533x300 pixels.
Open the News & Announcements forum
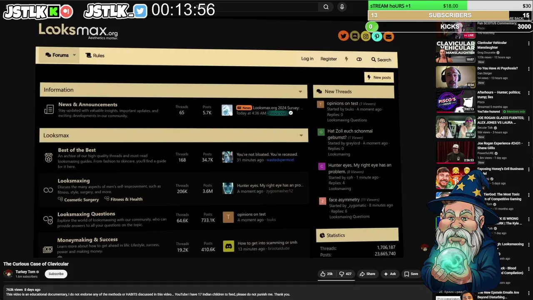(x=88, y=105)
